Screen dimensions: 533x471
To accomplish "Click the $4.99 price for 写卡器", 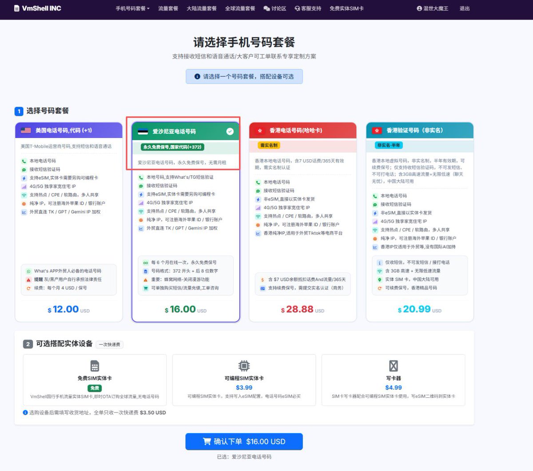I will [394, 388].
